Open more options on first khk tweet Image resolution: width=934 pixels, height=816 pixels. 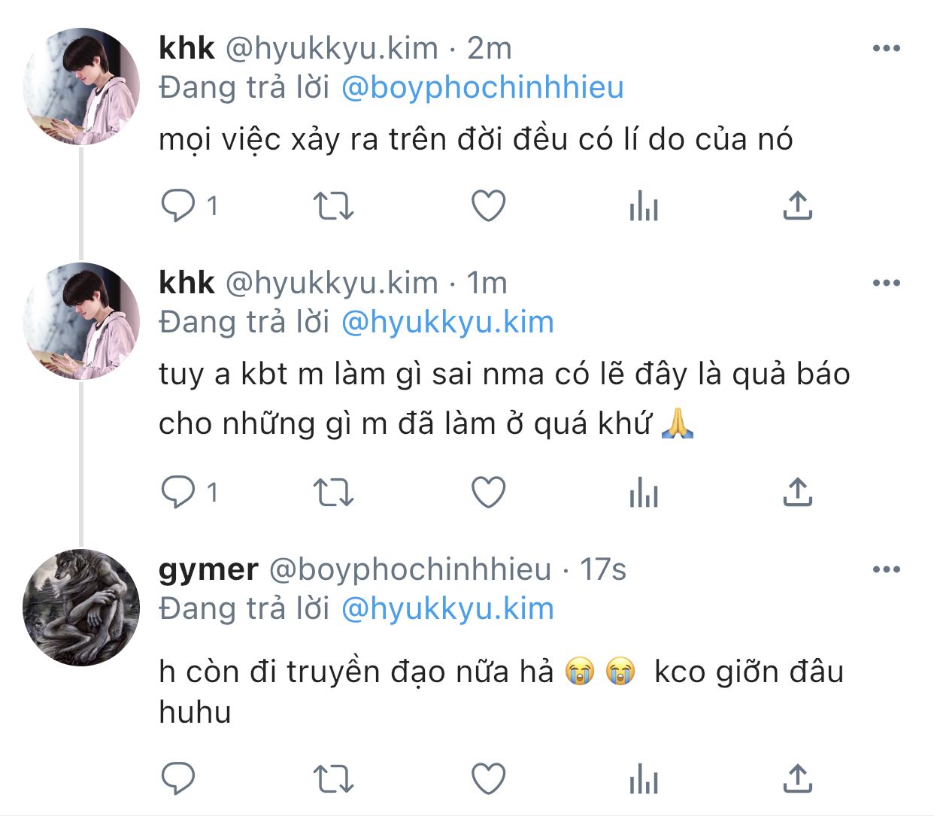(x=887, y=49)
